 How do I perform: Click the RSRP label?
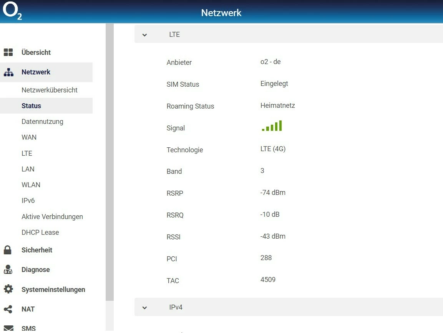pyautogui.click(x=175, y=193)
